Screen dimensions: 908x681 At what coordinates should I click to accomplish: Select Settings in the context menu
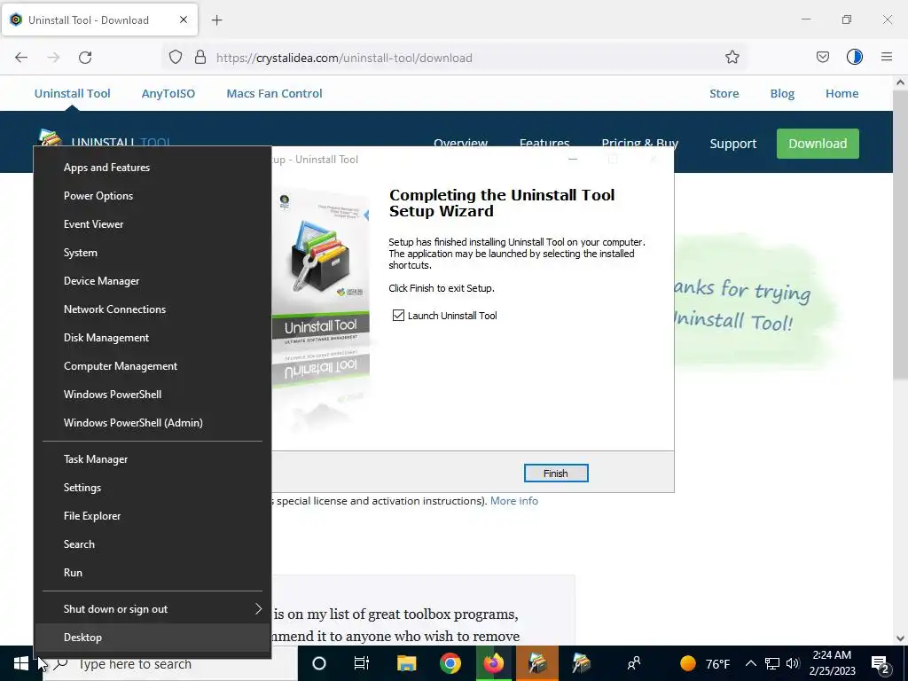point(153,488)
